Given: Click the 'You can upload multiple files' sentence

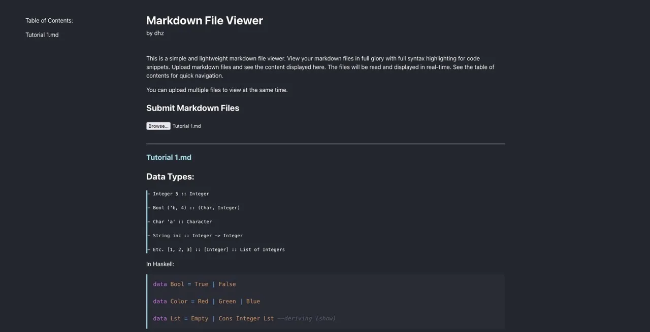Looking at the screenshot, I should coord(217,90).
